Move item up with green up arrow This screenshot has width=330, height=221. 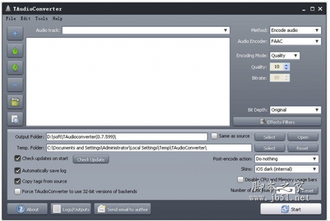15,51
